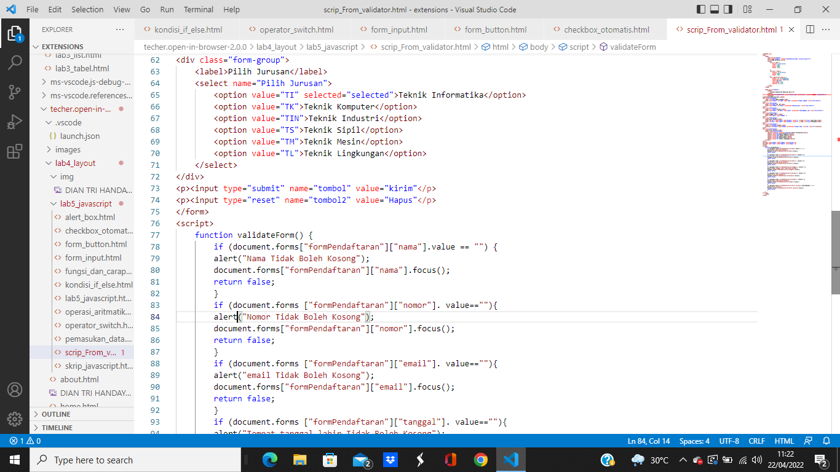Change line ending CRLF in status bar
This screenshot has height=472, width=840.
pyautogui.click(x=757, y=441)
